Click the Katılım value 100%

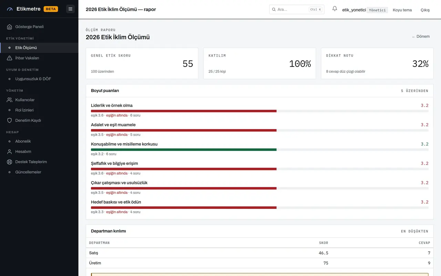tap(300, 64)
